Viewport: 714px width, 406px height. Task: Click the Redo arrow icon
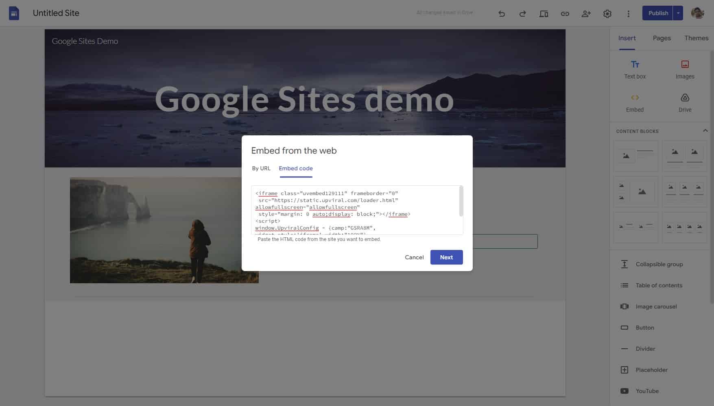[x=522, y=13]
